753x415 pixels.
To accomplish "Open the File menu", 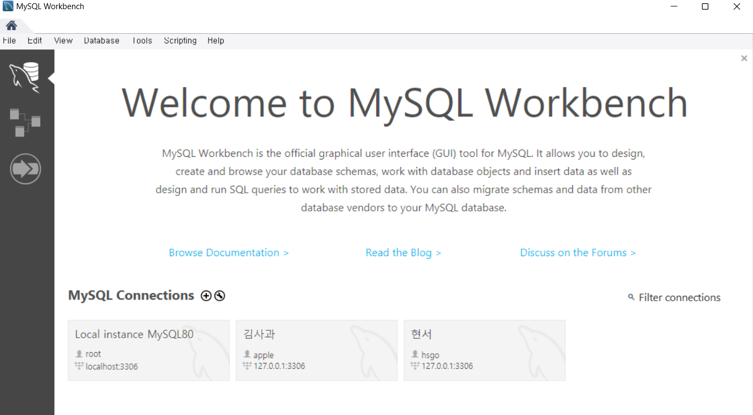I will [9, 41].
